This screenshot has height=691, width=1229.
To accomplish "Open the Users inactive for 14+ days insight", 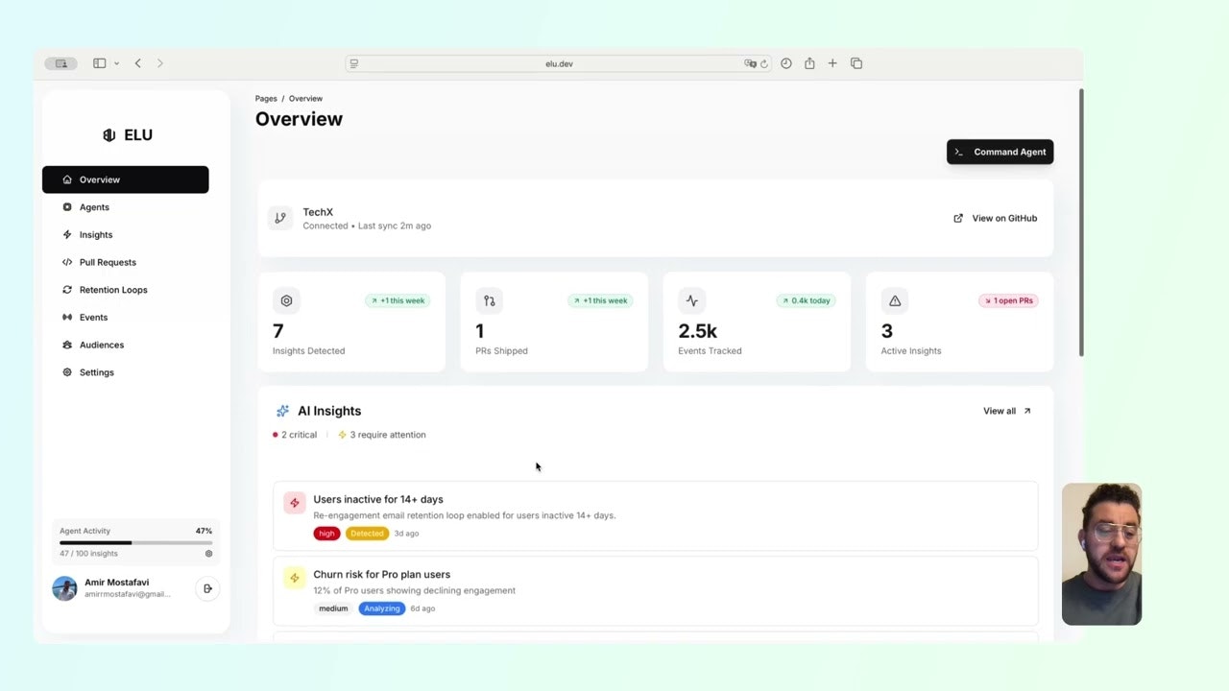I will coord(656,515).
